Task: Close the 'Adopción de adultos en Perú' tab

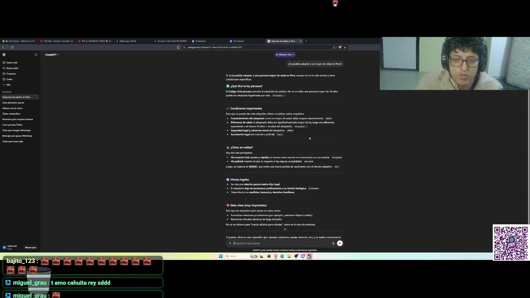Action: 301,41
